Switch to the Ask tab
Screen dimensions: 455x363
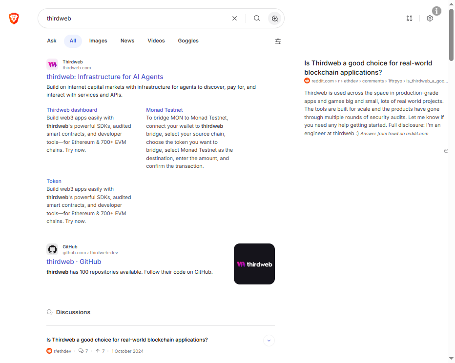tap(52, 41)
